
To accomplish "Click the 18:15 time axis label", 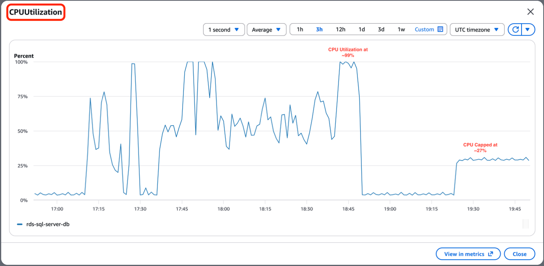I will pos(265,209).
